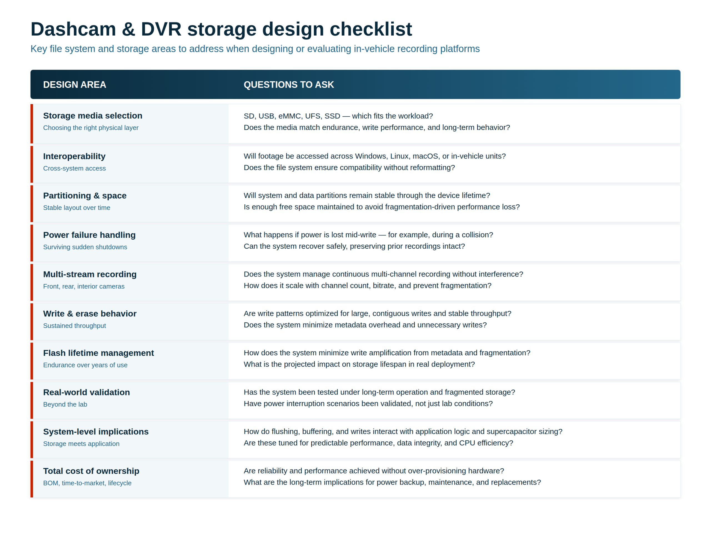The width and height of the screenshot is (711, 533).
Task: Click the question mentioning supercapacitor sizing
Action: point(403,431)
